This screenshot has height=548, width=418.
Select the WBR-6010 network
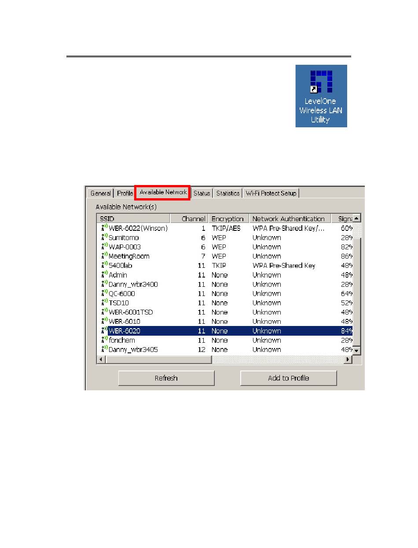[125, 321]
